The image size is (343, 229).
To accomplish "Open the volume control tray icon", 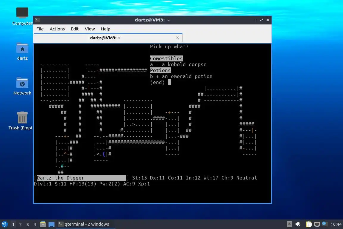I will tap(298, 224).
